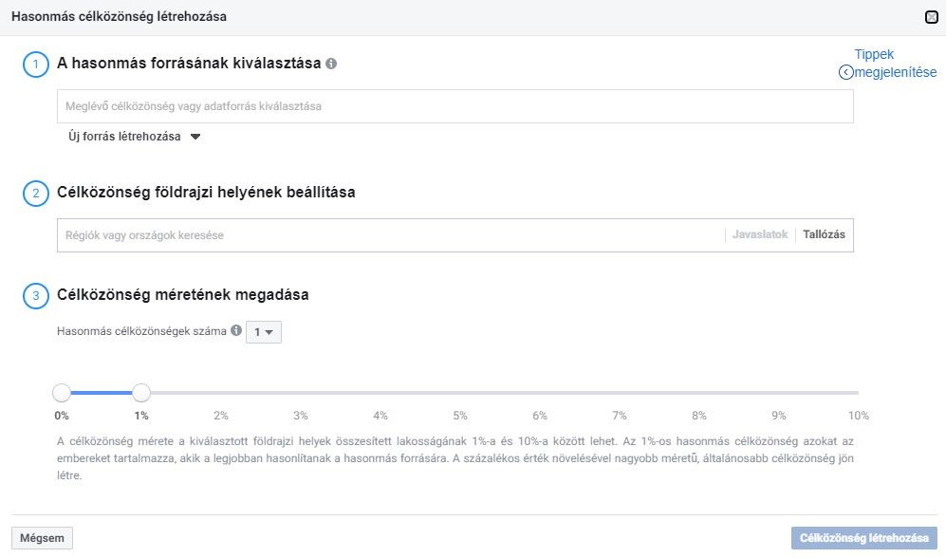Click the slider track near 5%
946x558 pixels.
[x=460, y=393]
